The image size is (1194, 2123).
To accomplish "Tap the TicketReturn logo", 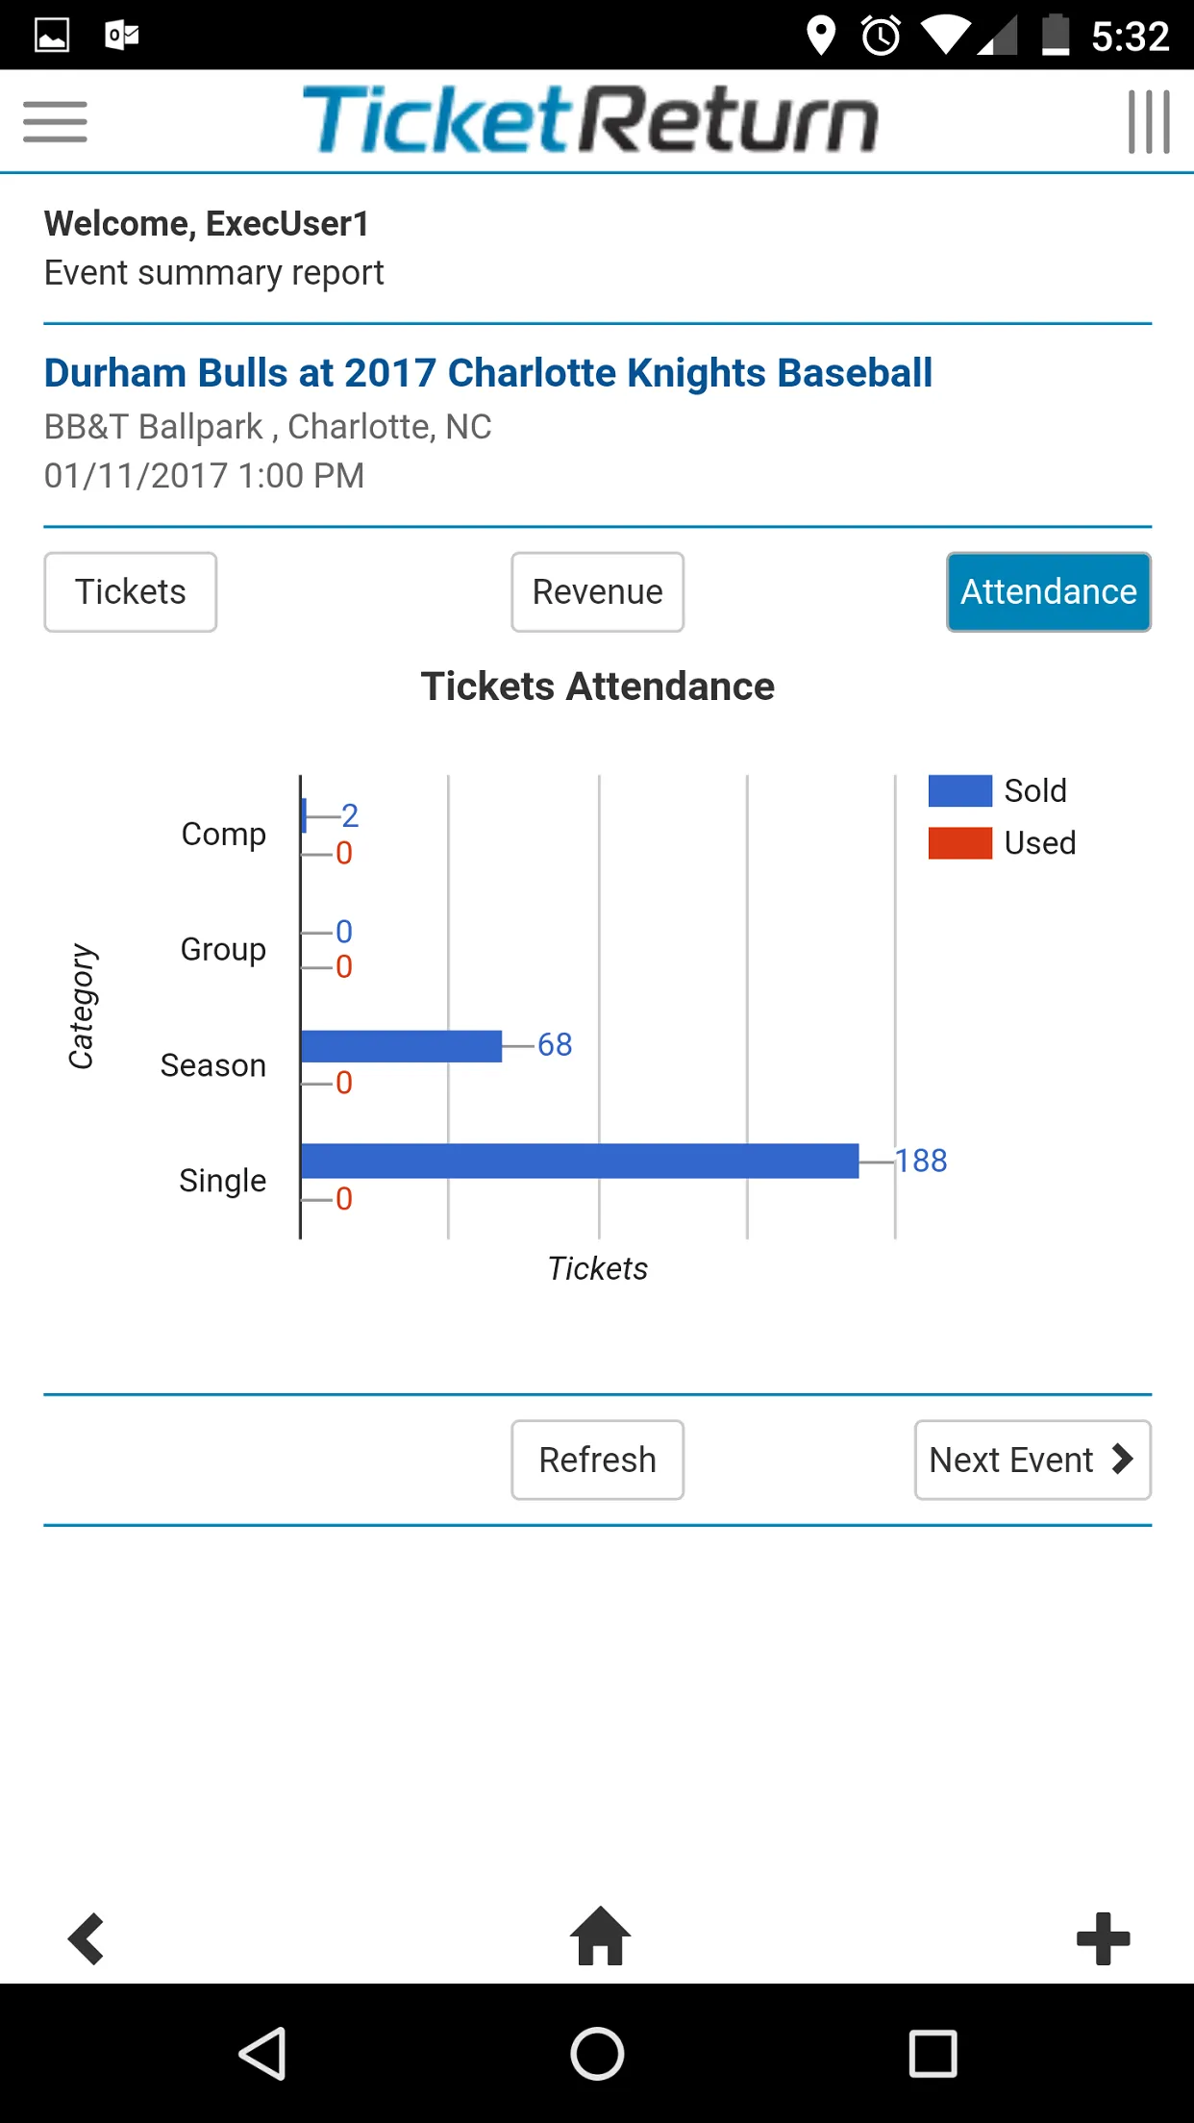I will tap(590, 120).
